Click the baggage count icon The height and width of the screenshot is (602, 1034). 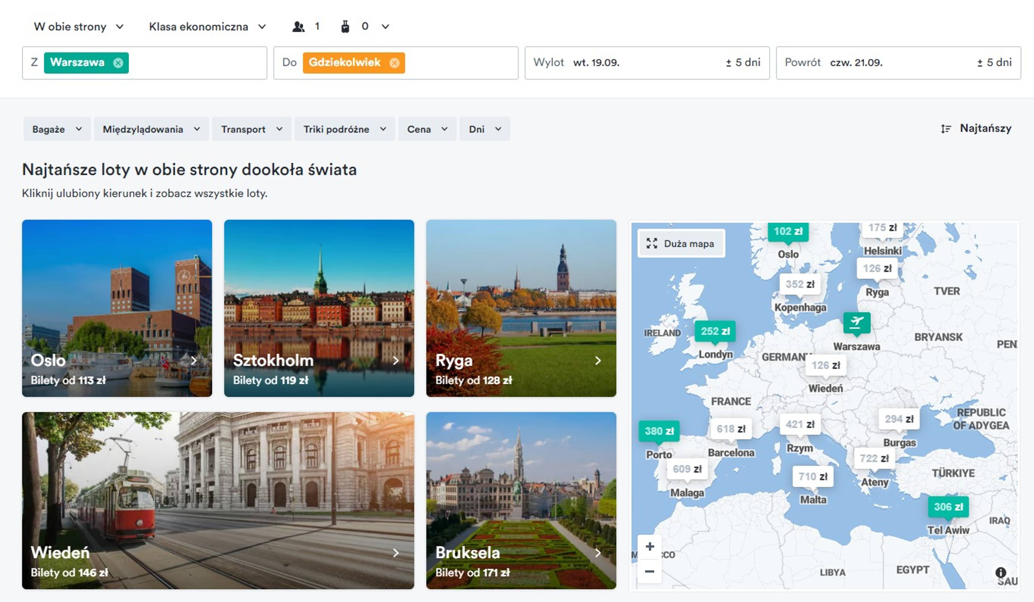(345, 27)
